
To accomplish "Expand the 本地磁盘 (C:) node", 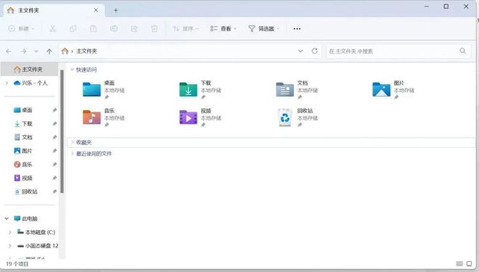I will [x=10, y=232].
